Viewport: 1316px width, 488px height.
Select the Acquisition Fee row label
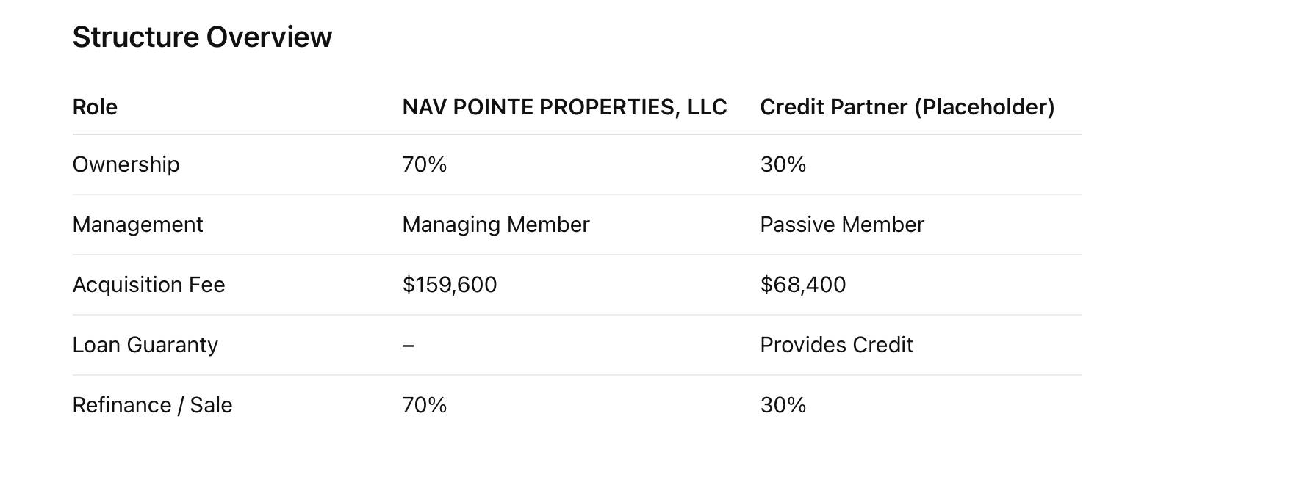click(148, 285)
